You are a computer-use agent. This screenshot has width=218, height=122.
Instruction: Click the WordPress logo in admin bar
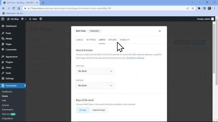(x=3, y=19)
